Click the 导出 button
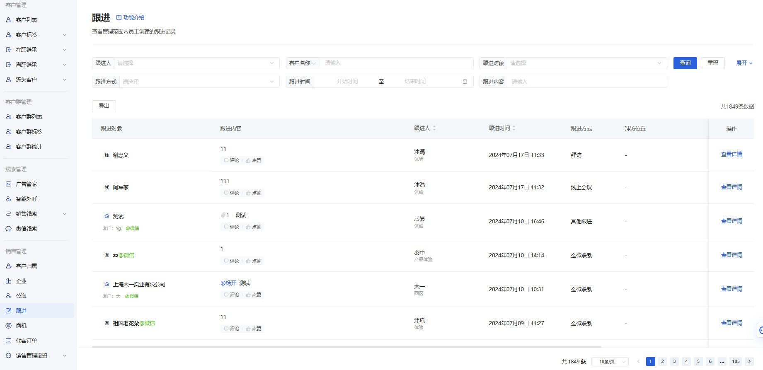763x370 pixels. pos(104,106)
